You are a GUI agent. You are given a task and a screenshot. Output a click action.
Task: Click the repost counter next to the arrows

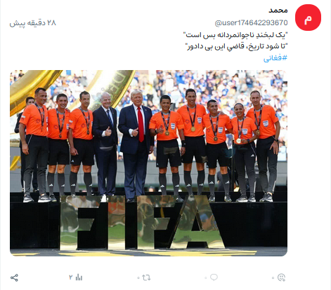[138, 278]
